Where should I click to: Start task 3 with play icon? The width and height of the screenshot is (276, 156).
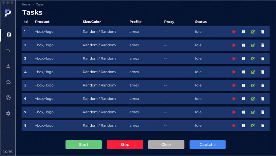click(x=234, y=58)
